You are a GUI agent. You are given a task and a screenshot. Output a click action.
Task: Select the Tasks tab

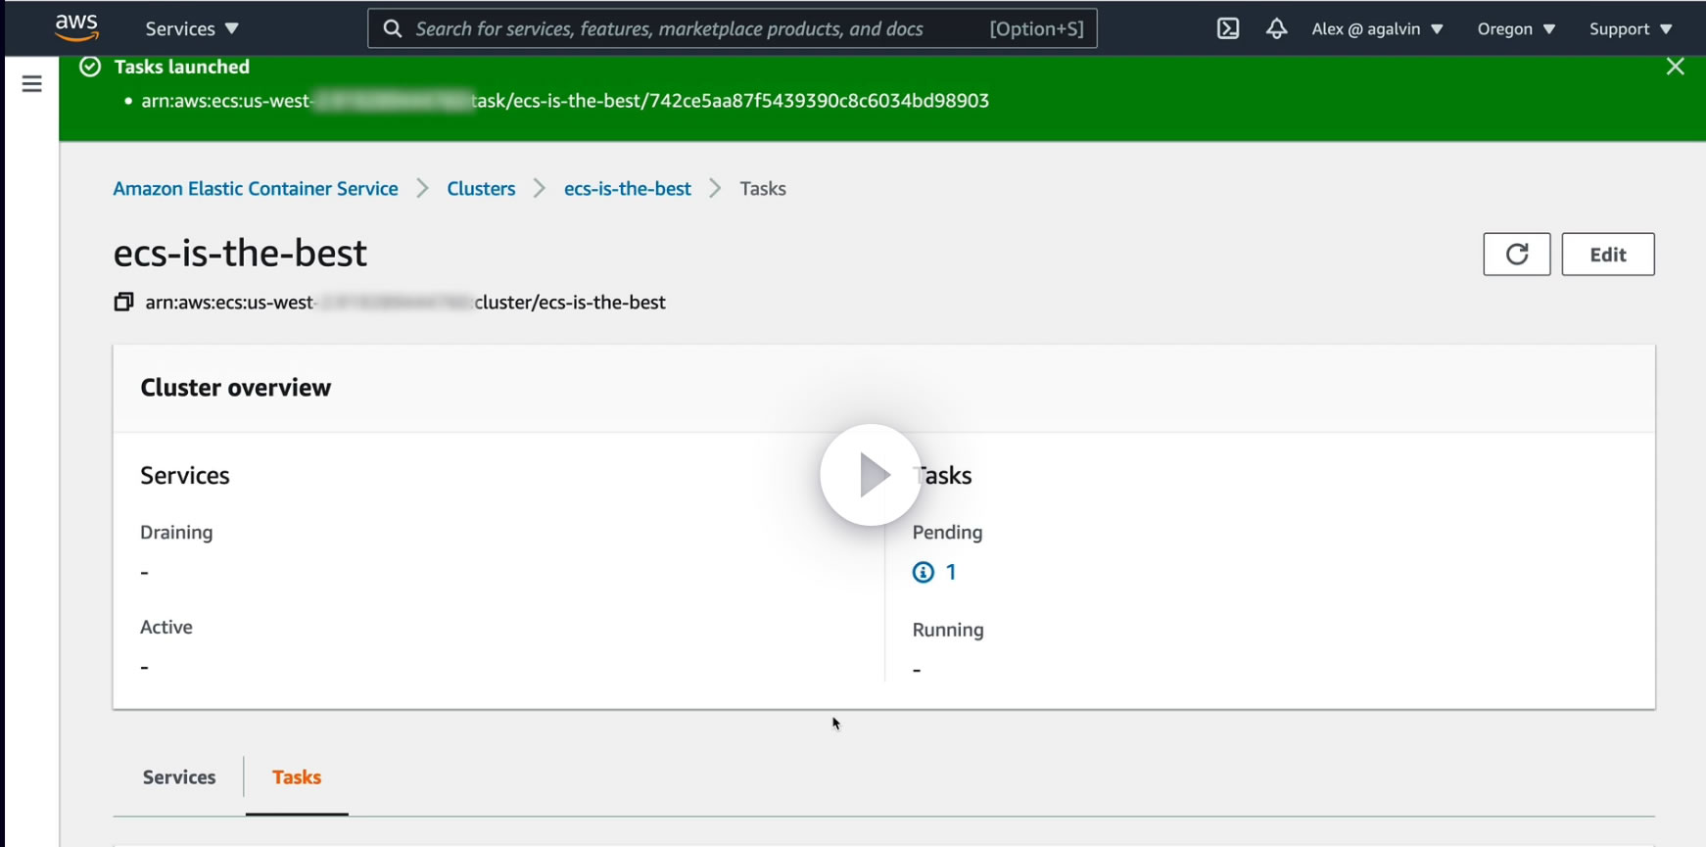point(297,776)
